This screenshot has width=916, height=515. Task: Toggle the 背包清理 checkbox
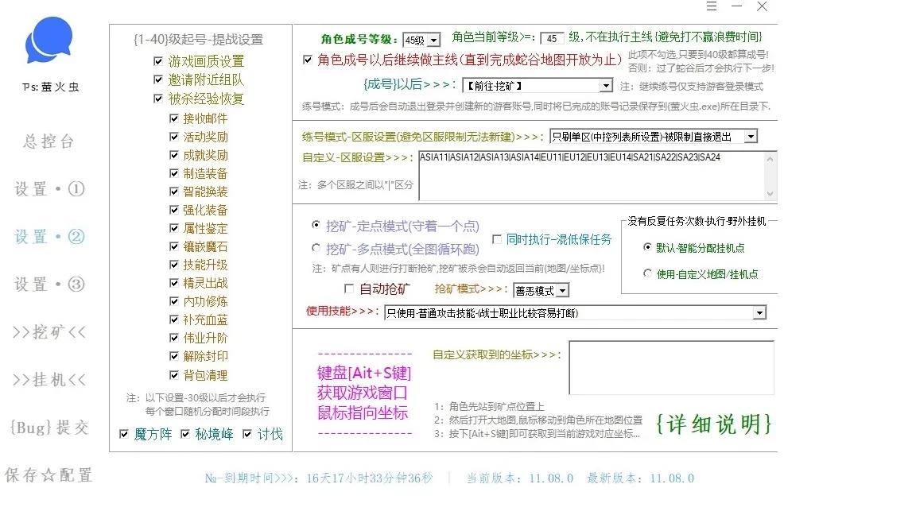173,375
